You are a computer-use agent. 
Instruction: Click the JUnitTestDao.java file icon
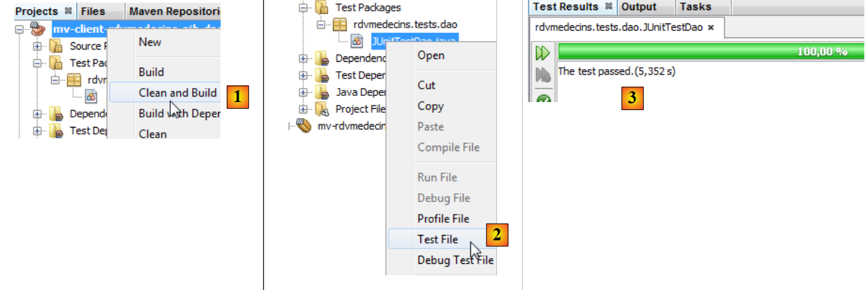point(358,41)
